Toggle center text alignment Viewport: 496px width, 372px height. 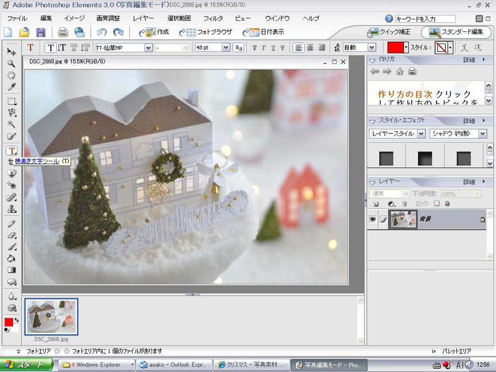[310, 48]
